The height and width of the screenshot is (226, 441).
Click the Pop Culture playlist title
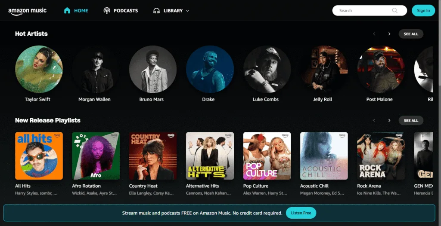[256, 186]
